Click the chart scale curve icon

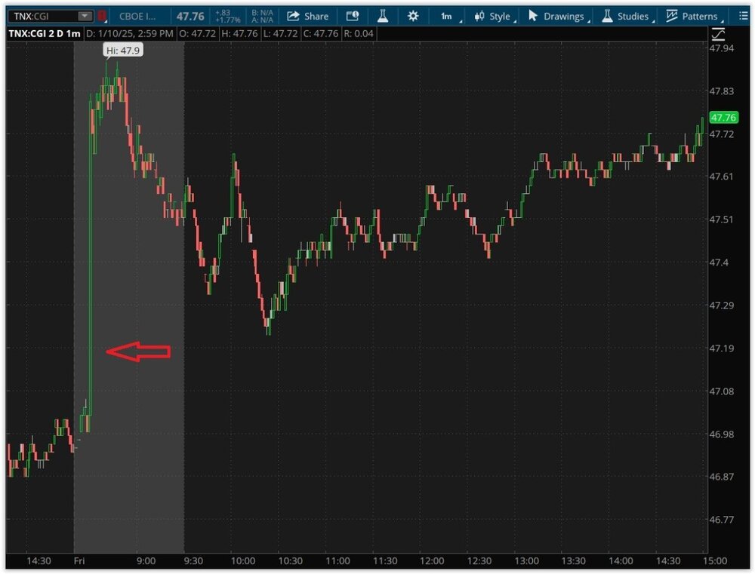(718, 34)
